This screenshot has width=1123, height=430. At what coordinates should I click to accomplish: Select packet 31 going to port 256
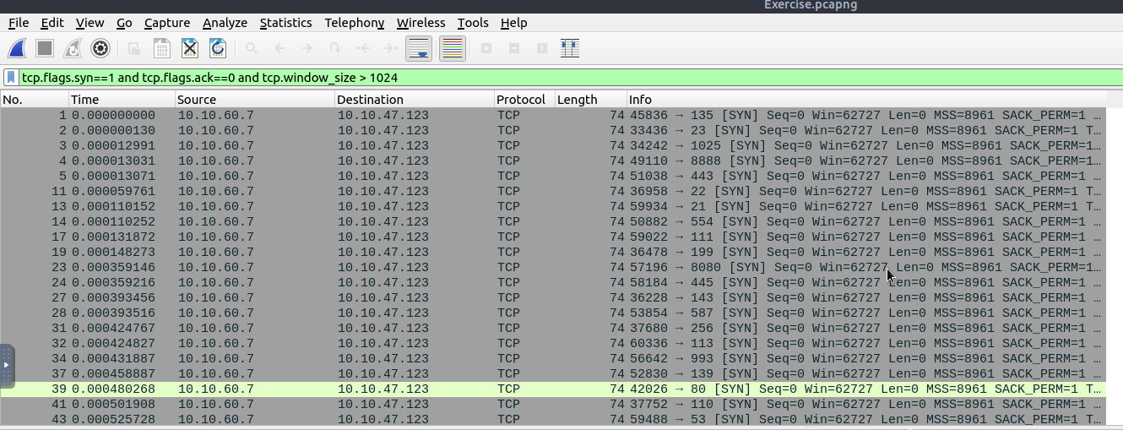(x=551, y=329)
